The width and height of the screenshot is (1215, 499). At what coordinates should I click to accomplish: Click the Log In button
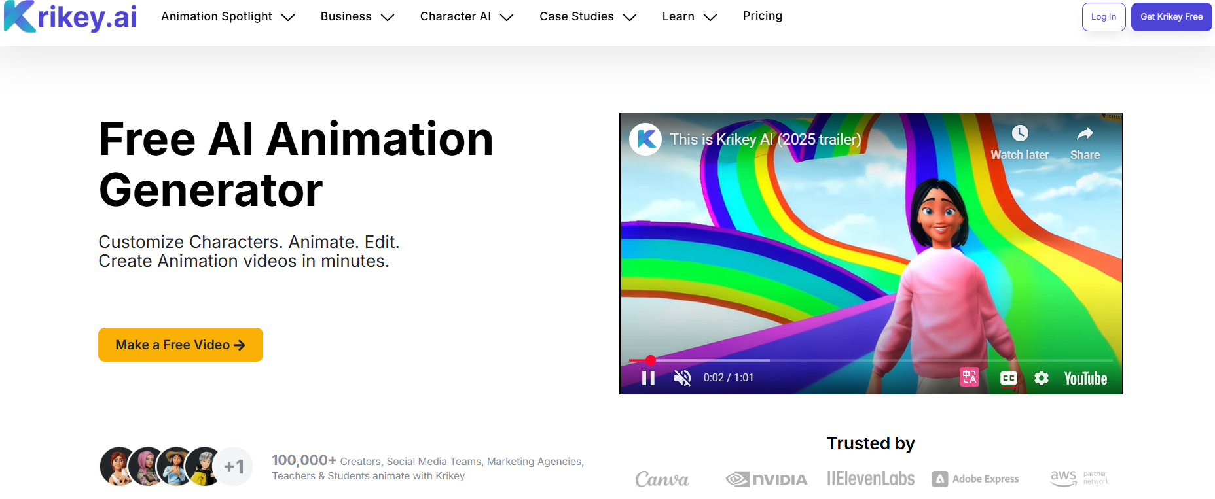(1104, 17)
